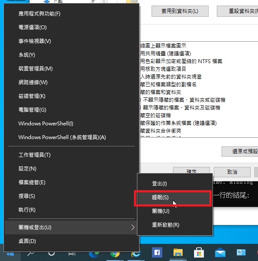The image size is (258, 261).
Task: Choose 關機(U) to shut down
Action: click(x=175, y=211)
